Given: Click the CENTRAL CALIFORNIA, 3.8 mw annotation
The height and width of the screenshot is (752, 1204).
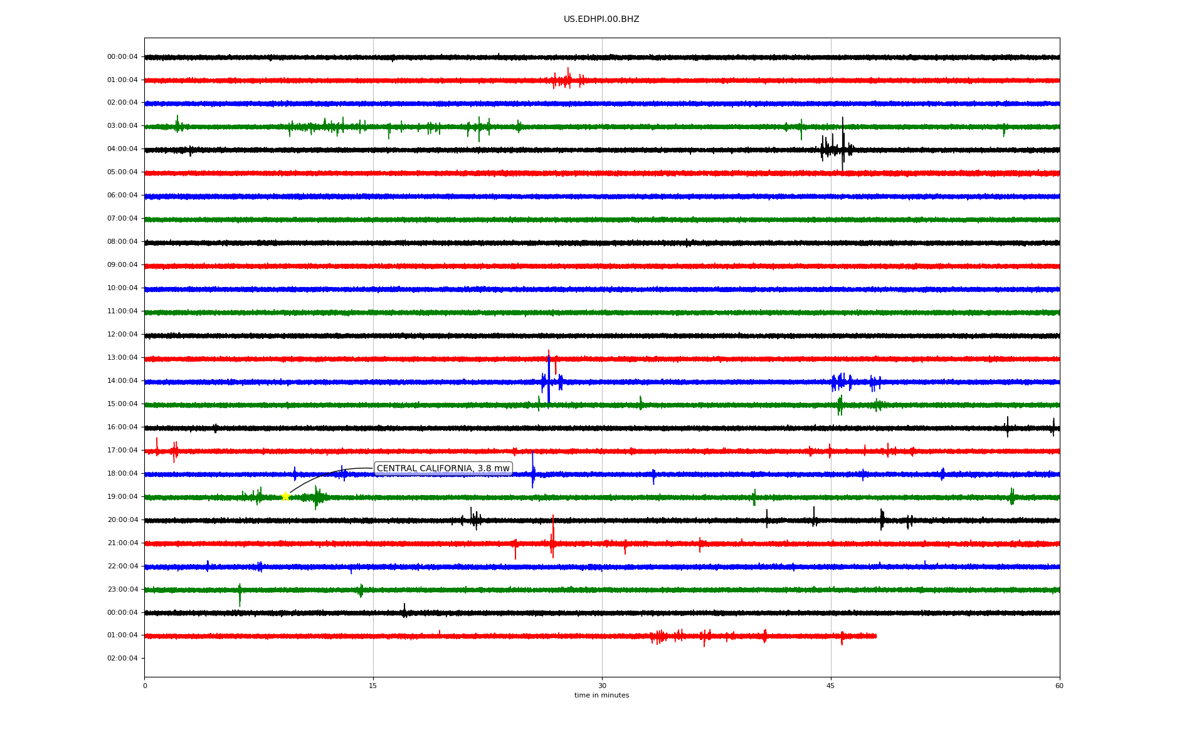Looking at the screenshot, I should coord(443,469).
